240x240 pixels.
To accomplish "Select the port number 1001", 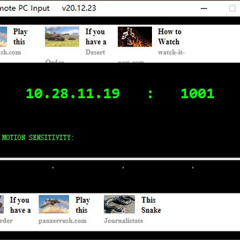I will [x=197, y=93].
